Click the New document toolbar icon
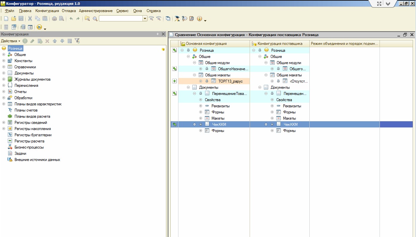 point(6,19)
